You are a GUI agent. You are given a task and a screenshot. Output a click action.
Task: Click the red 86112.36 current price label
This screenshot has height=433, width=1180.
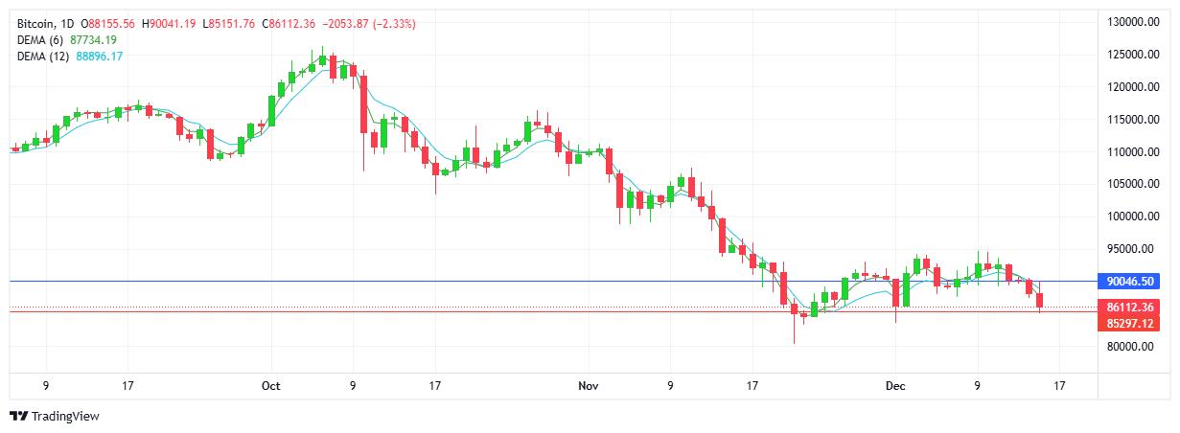1133,308
